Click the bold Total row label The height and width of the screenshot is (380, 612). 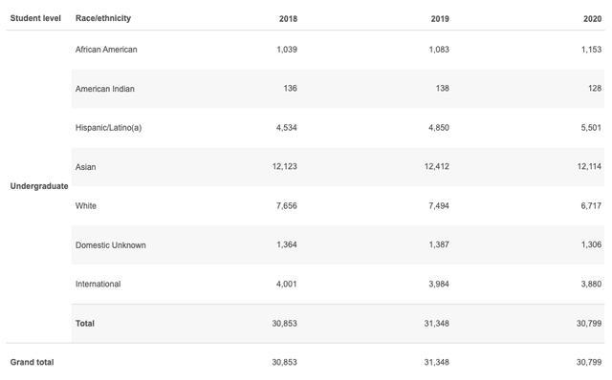[85, 324]
